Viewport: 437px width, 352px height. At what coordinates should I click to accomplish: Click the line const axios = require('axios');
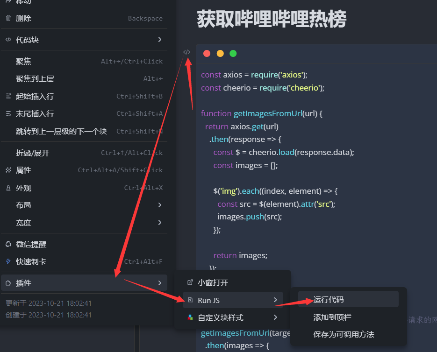tap(254, 75)
